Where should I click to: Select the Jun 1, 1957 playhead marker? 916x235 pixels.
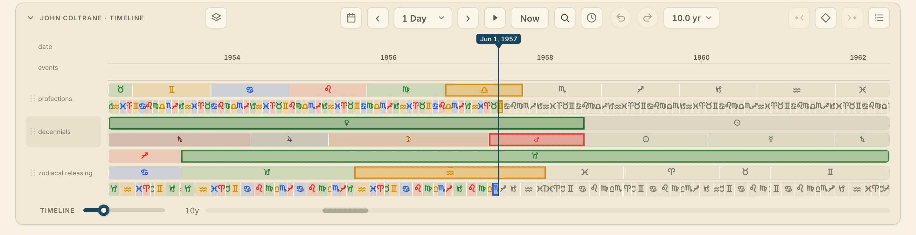tap(498, 39)
